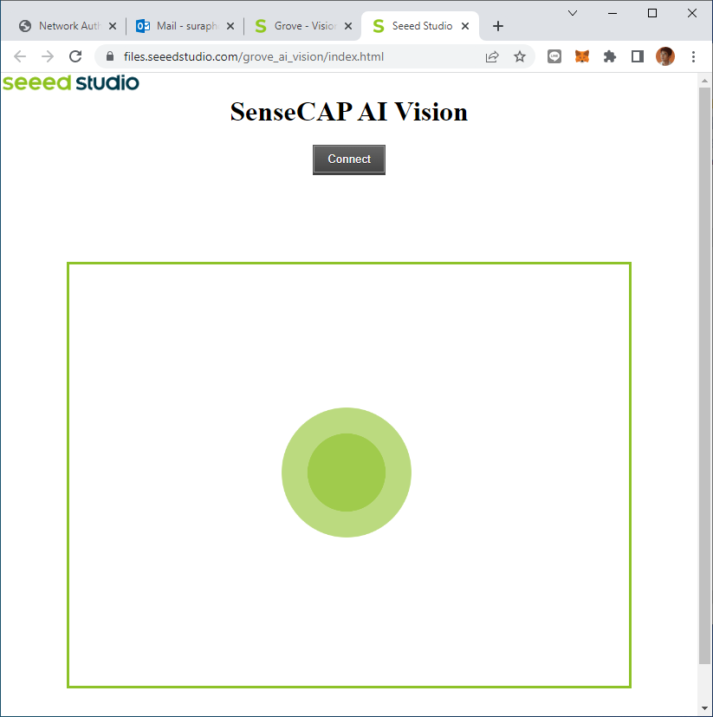Click the address bar URL
This screenshot has height=717, width=713.
(254, 56)
